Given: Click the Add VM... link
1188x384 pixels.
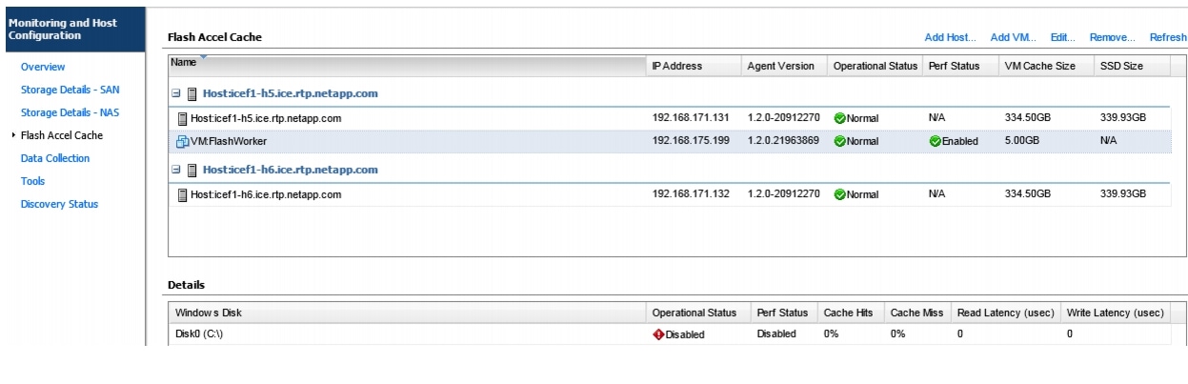Looking at the screenshot, I should pyautogui.click(x=1013, y=38).
